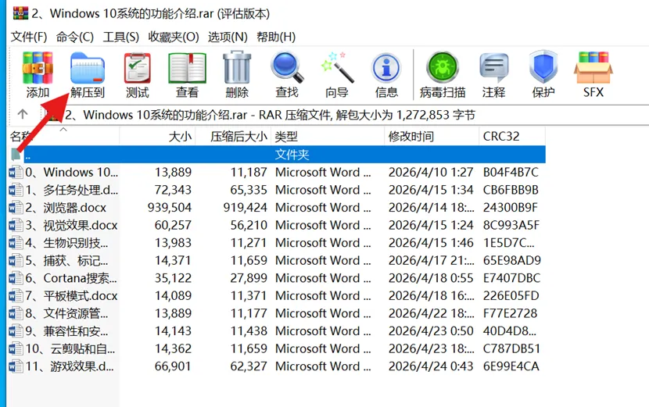Click the 删除 (Delete) trash icon
The height and width of the screenshot is (407, 649).
(x=237, y=67)
